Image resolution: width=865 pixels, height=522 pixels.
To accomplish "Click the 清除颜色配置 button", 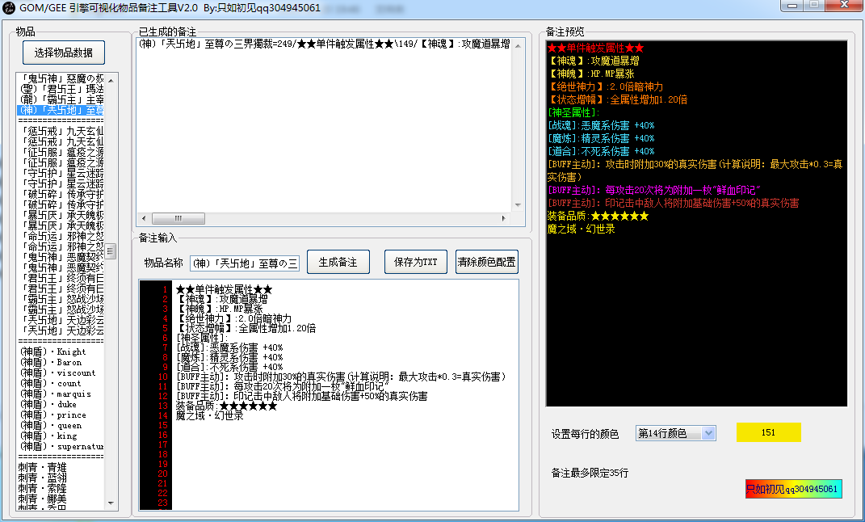I will click(x=486, y=262).
